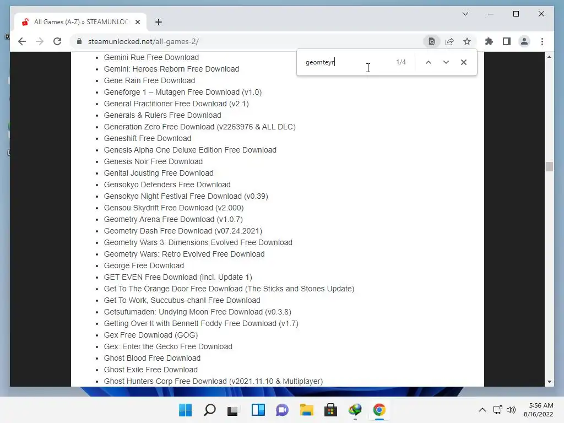This screenshot has width=564, height=423.
Task: Click the page scrollbar thumb
Action: point(549,166)
